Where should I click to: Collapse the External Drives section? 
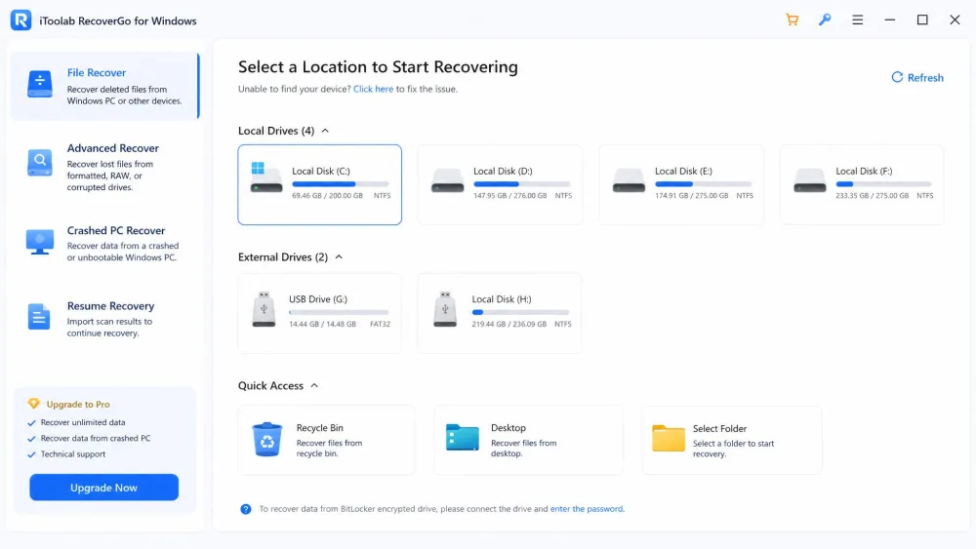(x=339, y=256)
